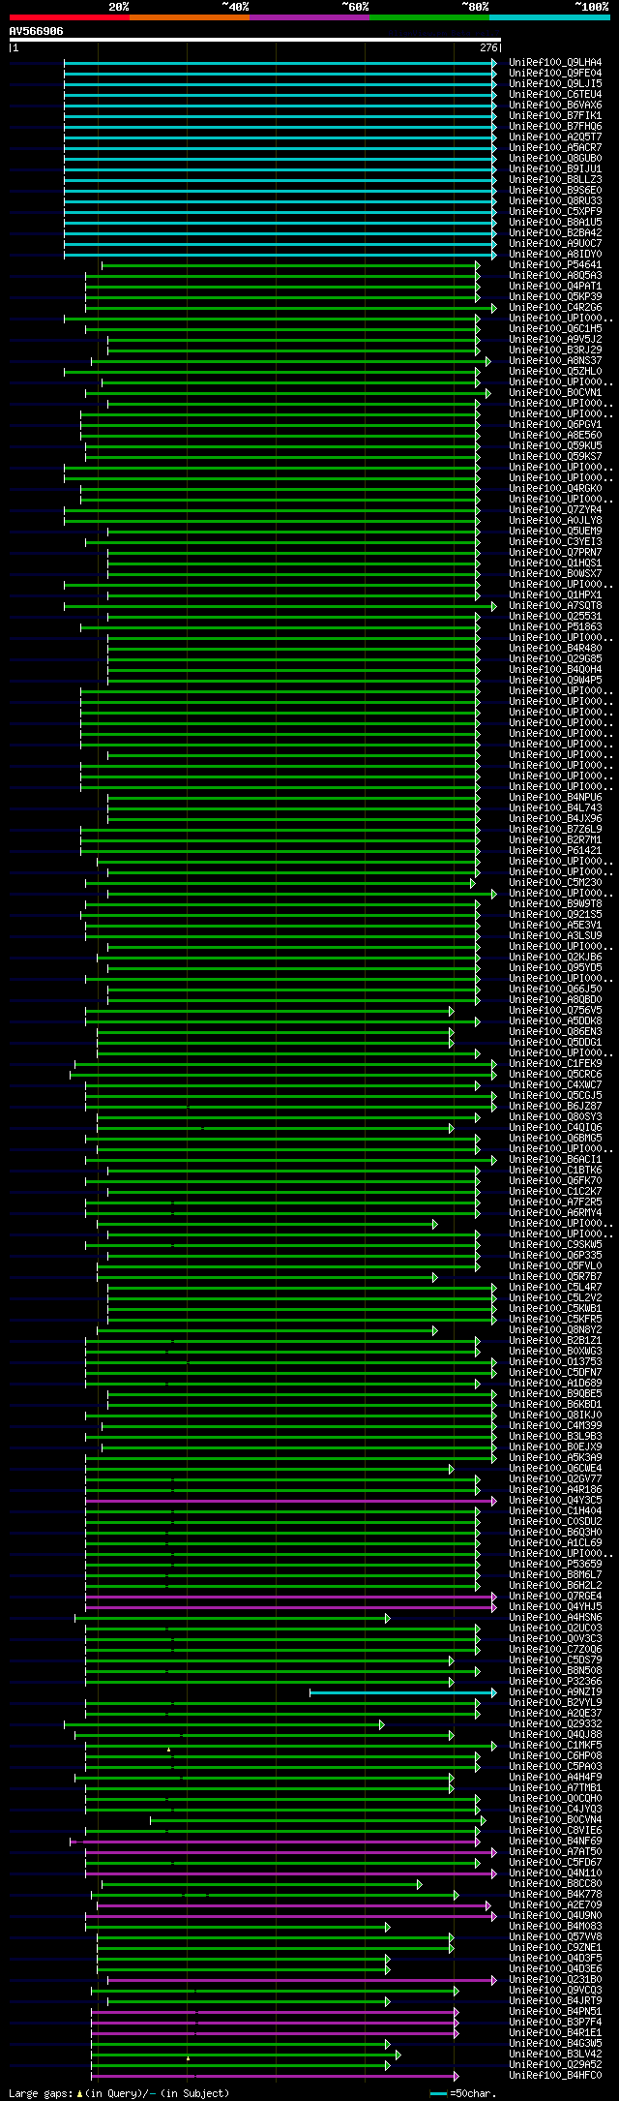The height and width of the screenshot is (2101, 619).
Task: Click label UniRef100_C5KFR5
Action: (x=555, y=1320)
